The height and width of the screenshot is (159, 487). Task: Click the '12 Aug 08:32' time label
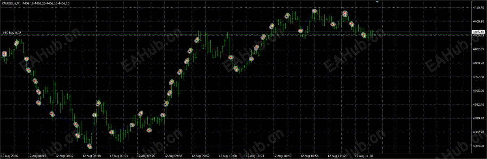65,155
